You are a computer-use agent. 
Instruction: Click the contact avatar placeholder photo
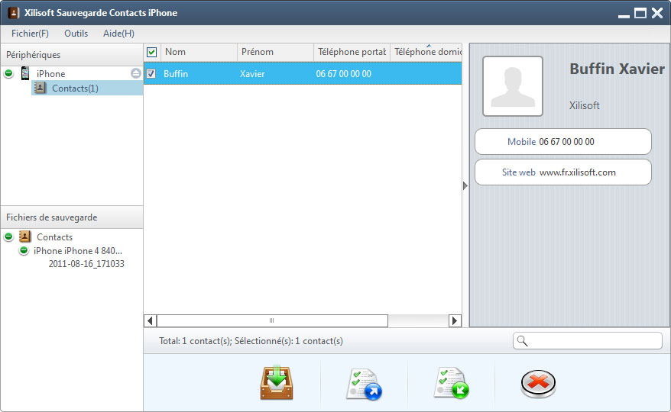pos(513,86)
